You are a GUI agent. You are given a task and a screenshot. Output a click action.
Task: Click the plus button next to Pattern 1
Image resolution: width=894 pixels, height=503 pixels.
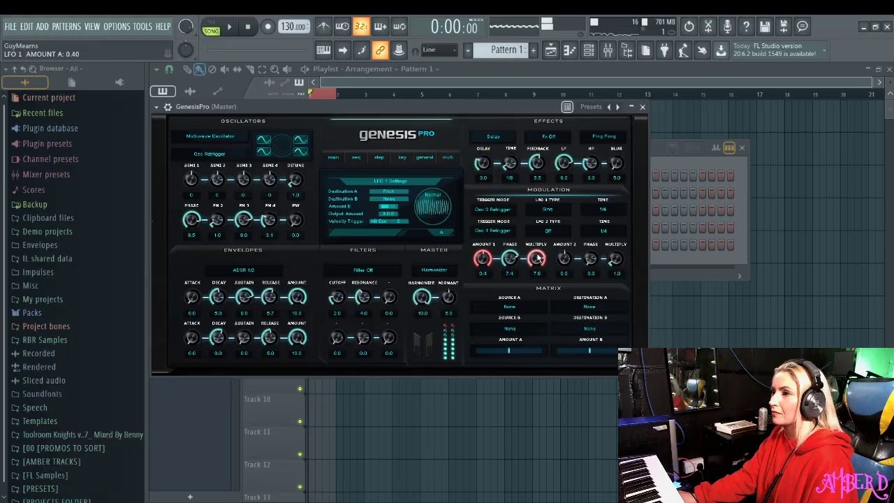pyautogui.click(x=533, y=50)
